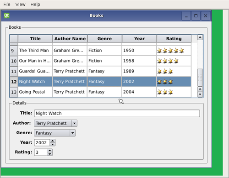The width and height of the screenshot is (229, 178).
Task: Select 'Guards! Gua...' title cell
Action: tap(35, 71)
